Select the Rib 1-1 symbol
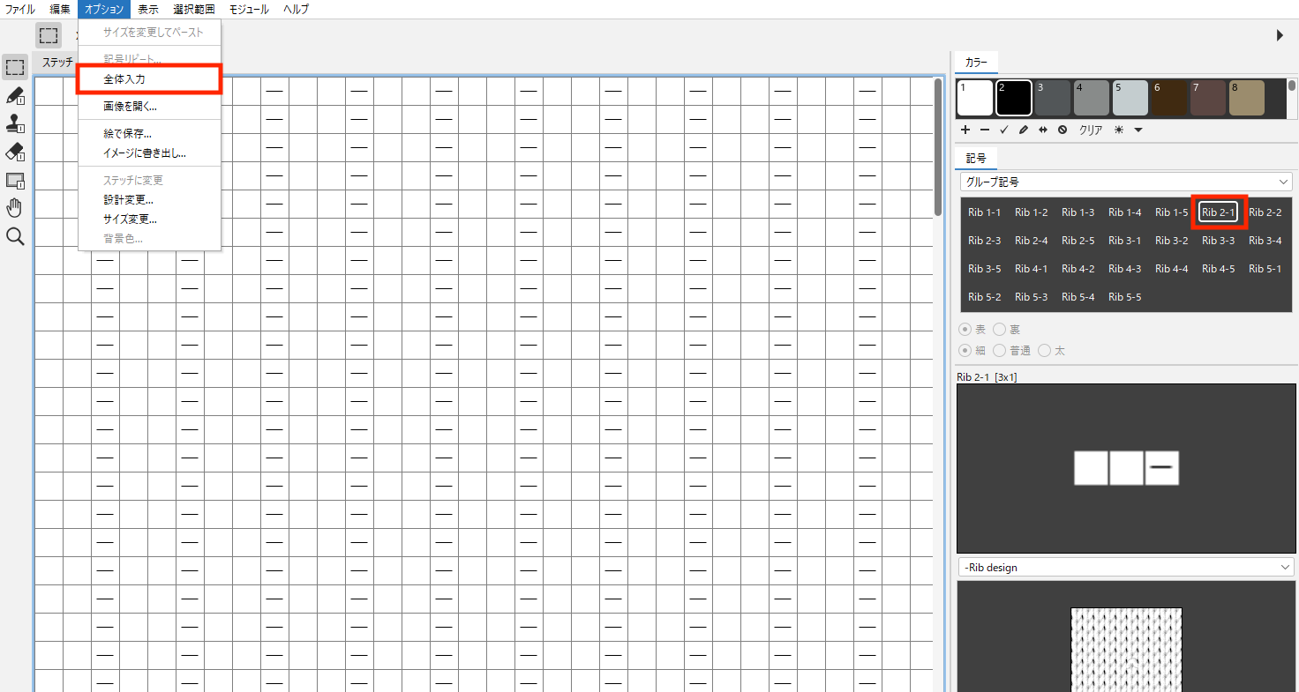 coord(984,212)
